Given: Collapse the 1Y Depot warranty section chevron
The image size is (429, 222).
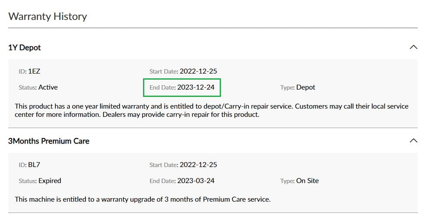Looking at the screenshot, I should coord(413,47).
